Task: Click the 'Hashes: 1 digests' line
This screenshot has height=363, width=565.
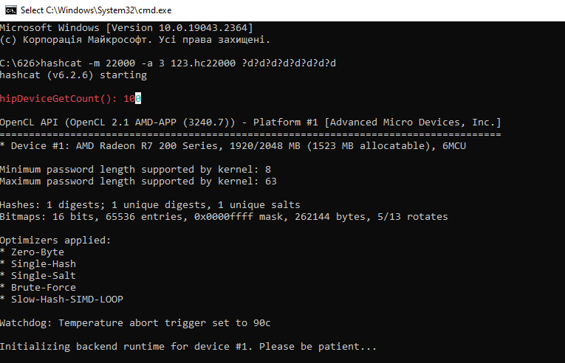Action: (x=150, y=205)
